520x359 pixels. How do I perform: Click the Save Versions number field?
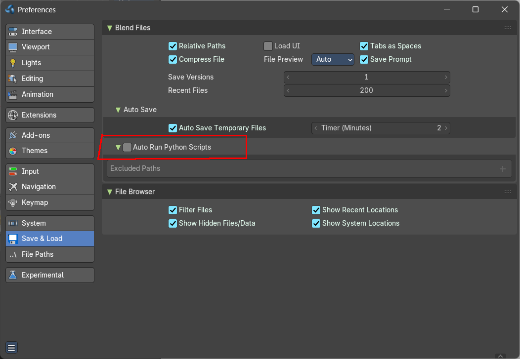tap(367, 77)
